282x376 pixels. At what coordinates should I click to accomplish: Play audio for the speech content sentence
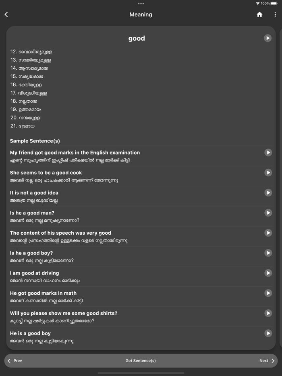pos(268,233)
